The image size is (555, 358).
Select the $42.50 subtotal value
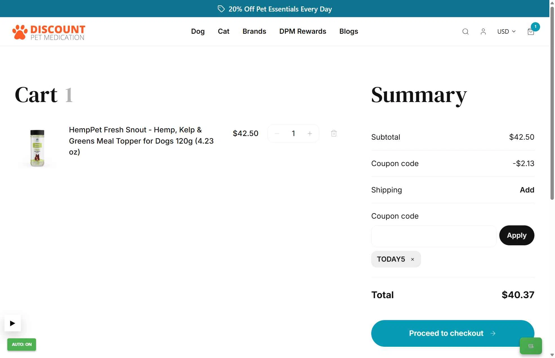pos(522,137)
